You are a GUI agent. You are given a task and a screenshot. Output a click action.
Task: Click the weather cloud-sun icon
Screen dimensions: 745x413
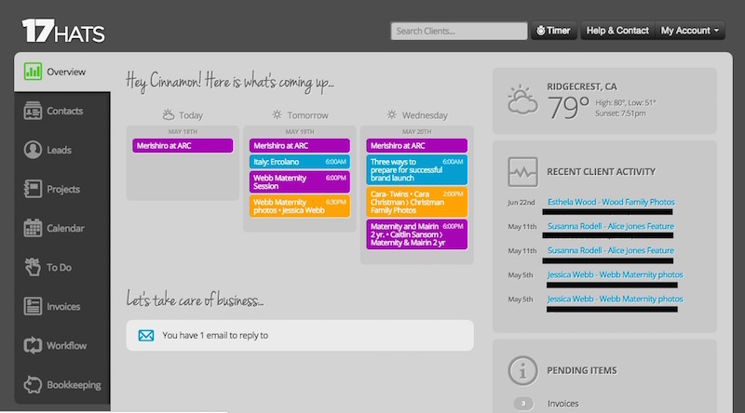pos(522,100)
